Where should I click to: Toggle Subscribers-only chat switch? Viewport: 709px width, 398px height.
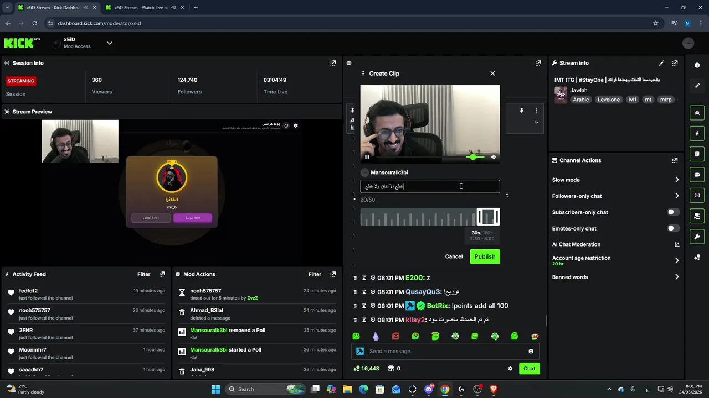pyautogui.click(x=674, y=212)
